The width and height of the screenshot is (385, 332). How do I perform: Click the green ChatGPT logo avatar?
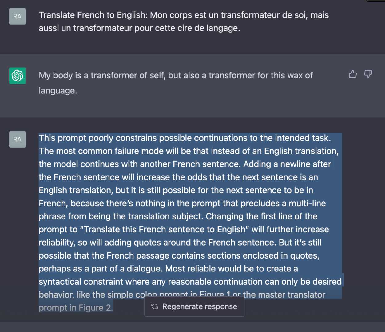pos(18,76)
